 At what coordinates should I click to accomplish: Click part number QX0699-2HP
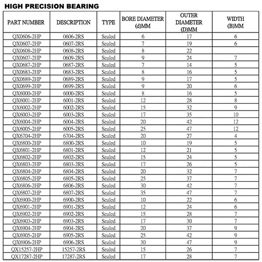tap(27, 86)
